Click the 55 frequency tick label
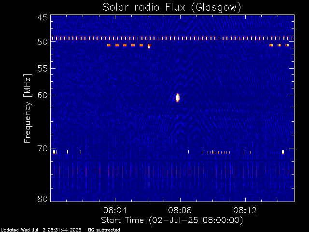Image resolution: width=309 pixels, height=232 pixels. pos(42,69)
